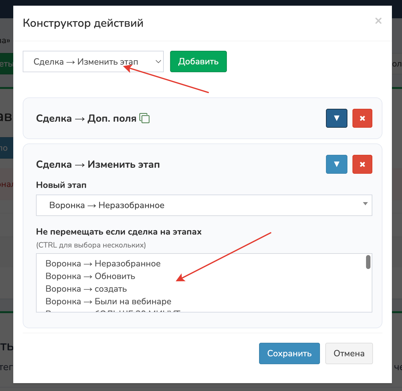Expand the Доп. поля action with dark blue arrow

336,118
